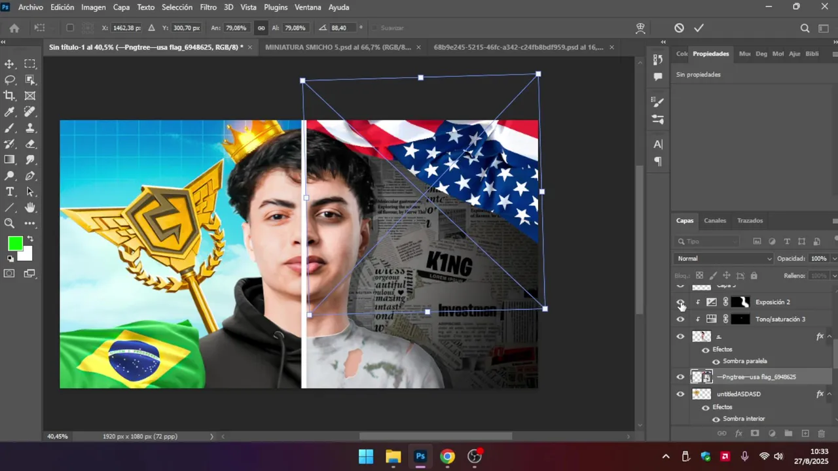Select the Pen tool

[30, 176]
